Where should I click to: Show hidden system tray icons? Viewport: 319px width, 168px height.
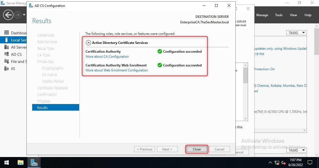click(x=270, y=163)
